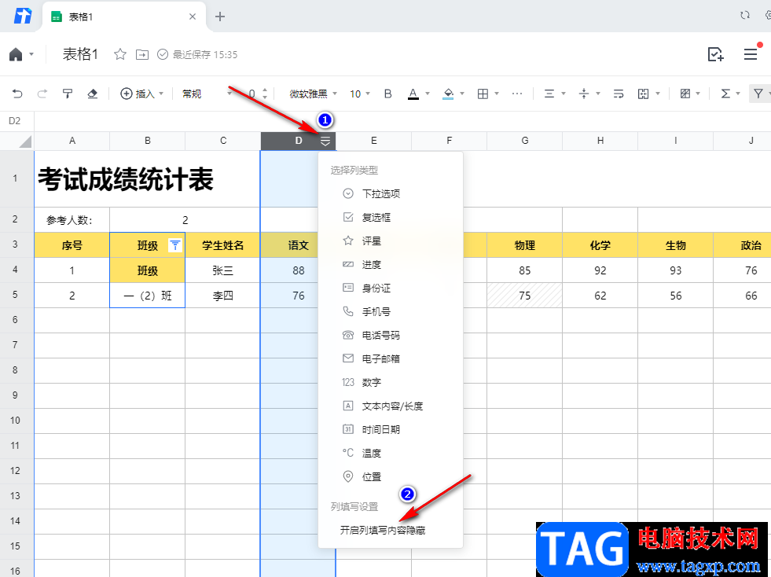Click the filter funnel toolbar icon
This screenshot has height=577, width=771.
(x=758, y=94)
